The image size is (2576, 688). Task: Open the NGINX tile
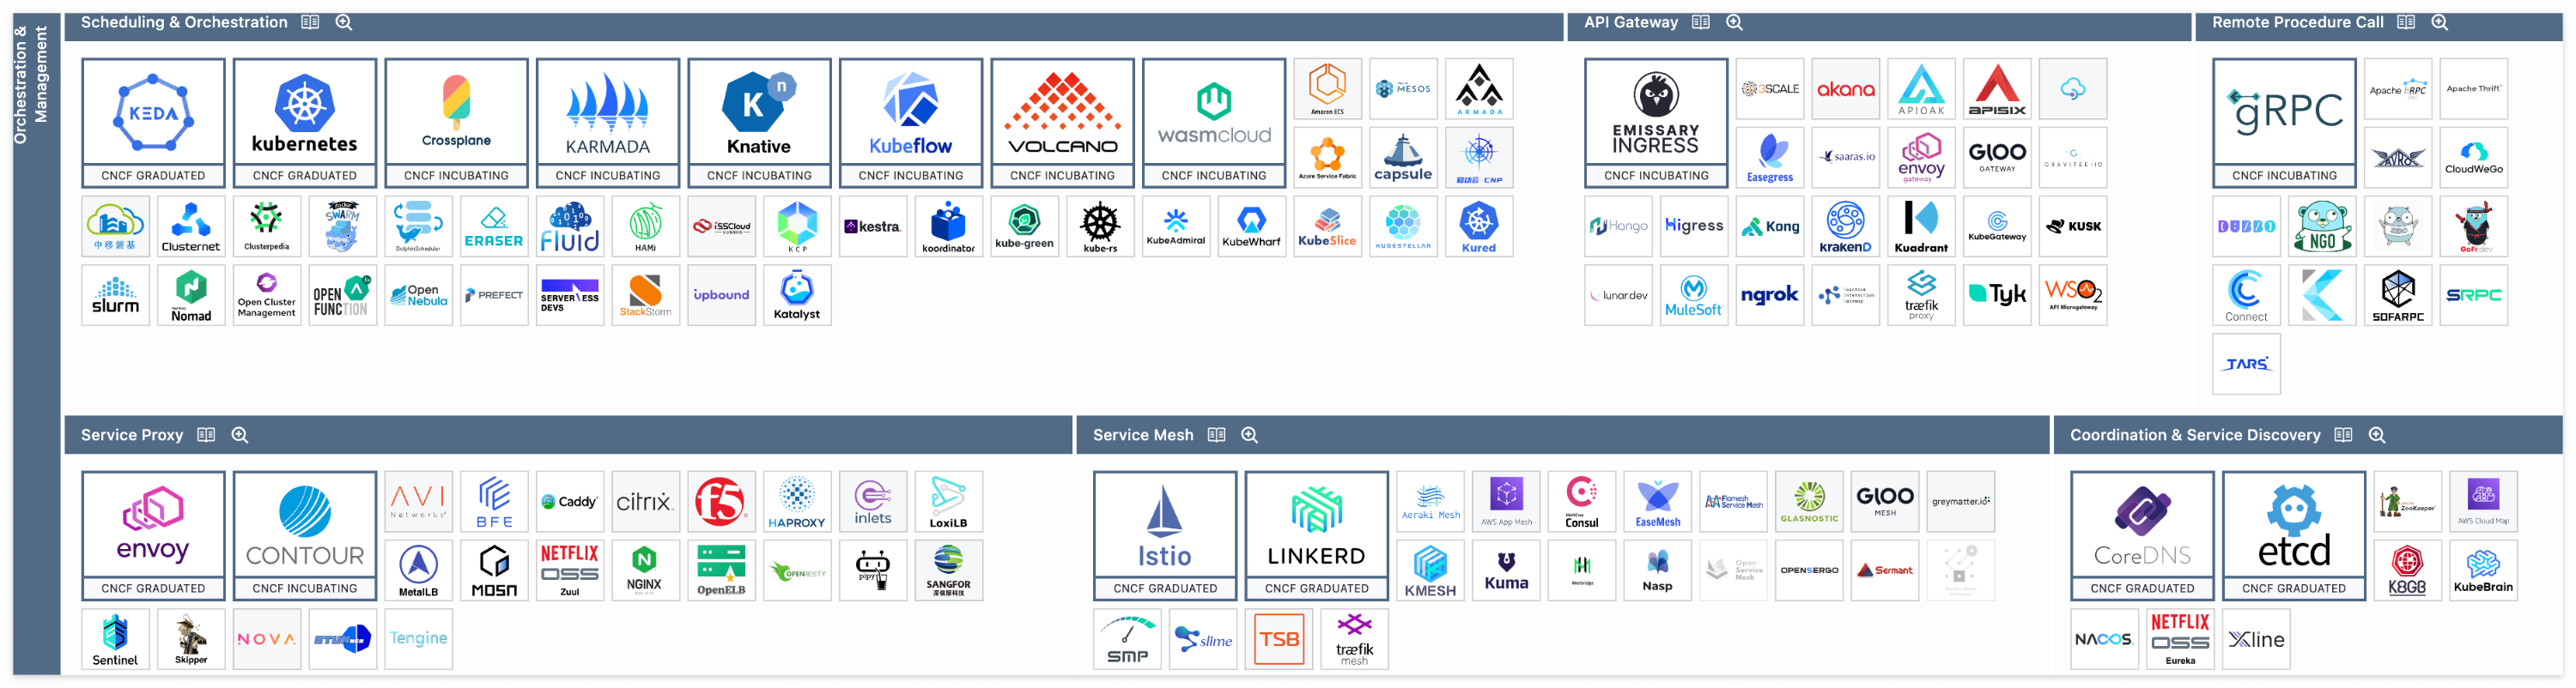tap(645, 571)
